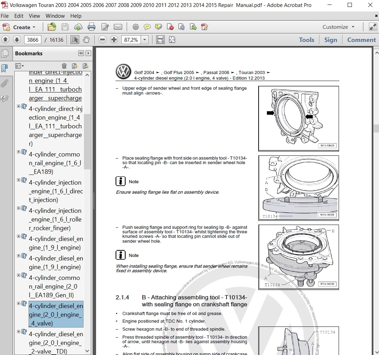The image size is (379, 355).
Task: Click the zoom in plus button
Action: tap(114, 40)
